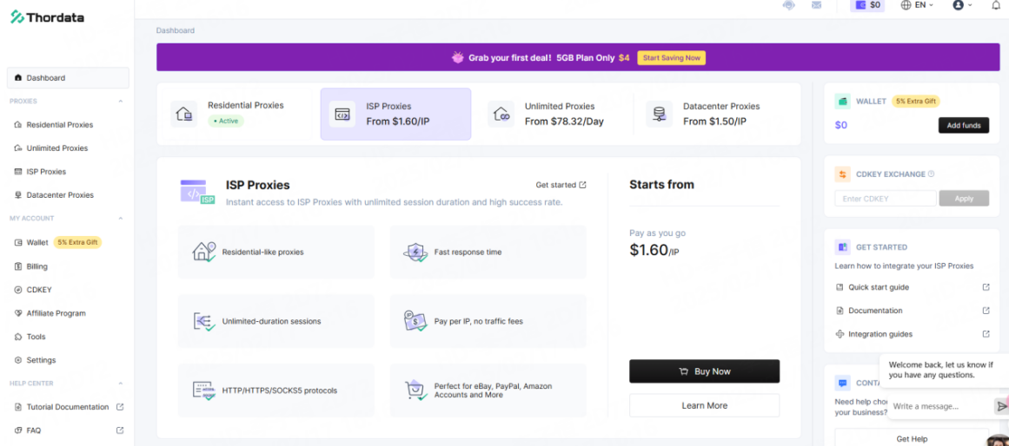The width and height of the screenshot is (1009, 446).
Task: Open the Quick start guide external link icon
Action: point(986,287)
